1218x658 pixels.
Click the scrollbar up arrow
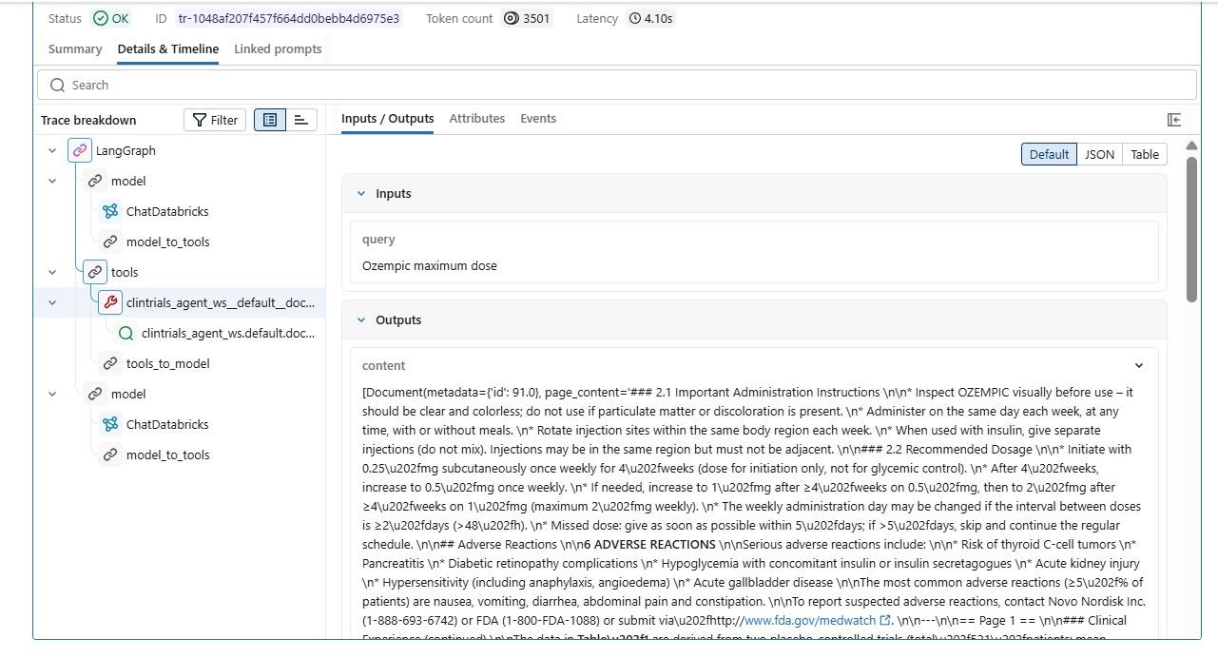point(1191,145)
